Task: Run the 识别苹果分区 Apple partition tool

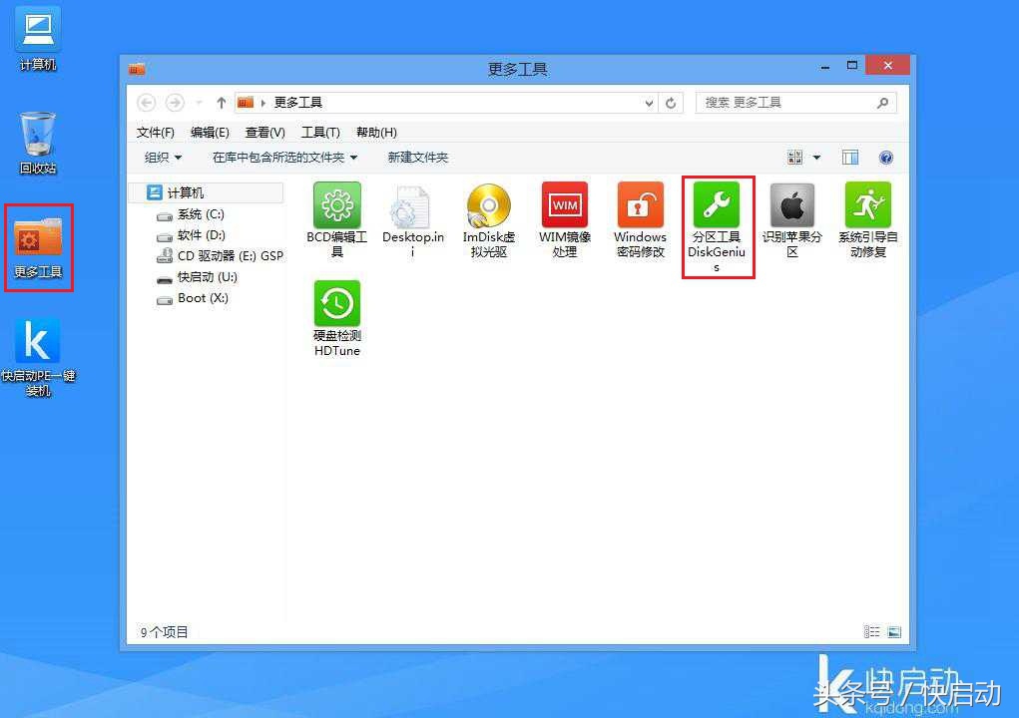Action: coord(791,215)
